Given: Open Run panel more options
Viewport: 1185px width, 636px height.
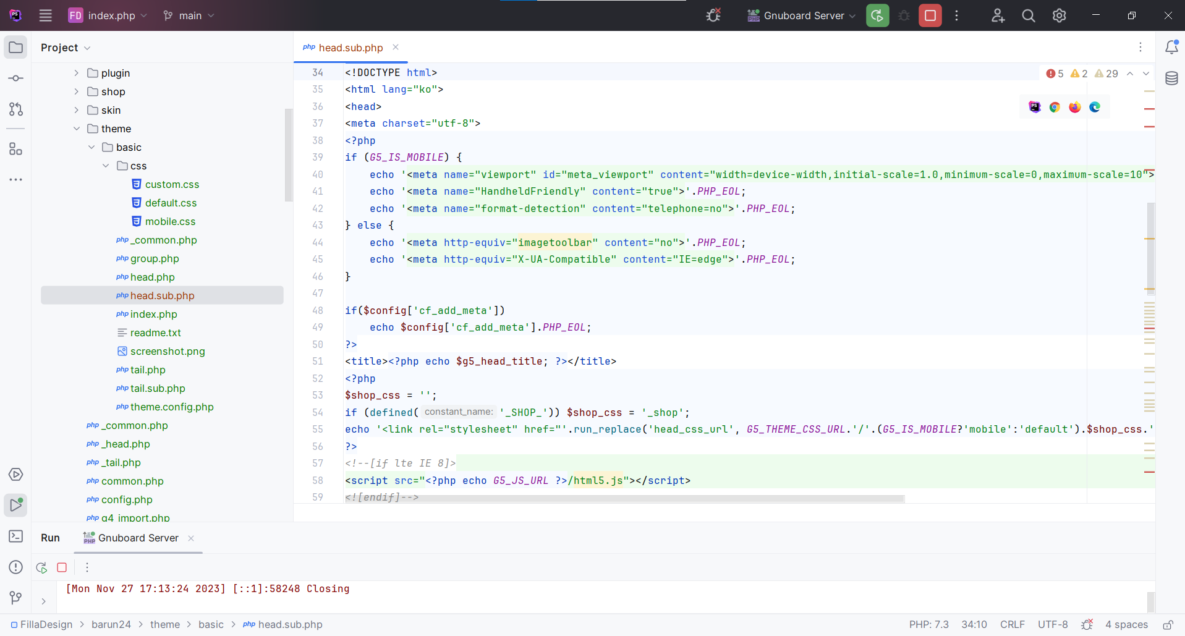Looking at the screenshot, I should point(87,567).
